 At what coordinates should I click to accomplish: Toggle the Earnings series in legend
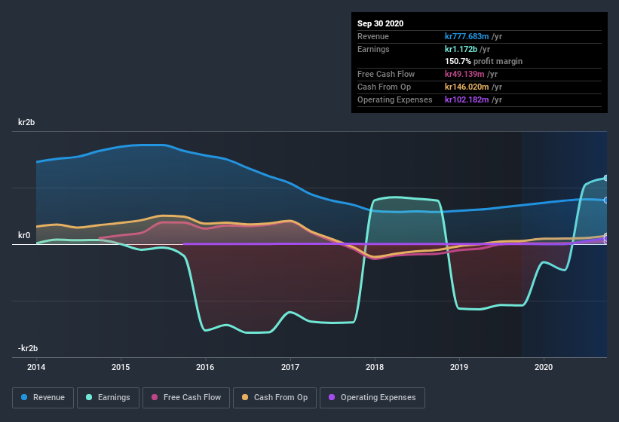coord(107,397)
